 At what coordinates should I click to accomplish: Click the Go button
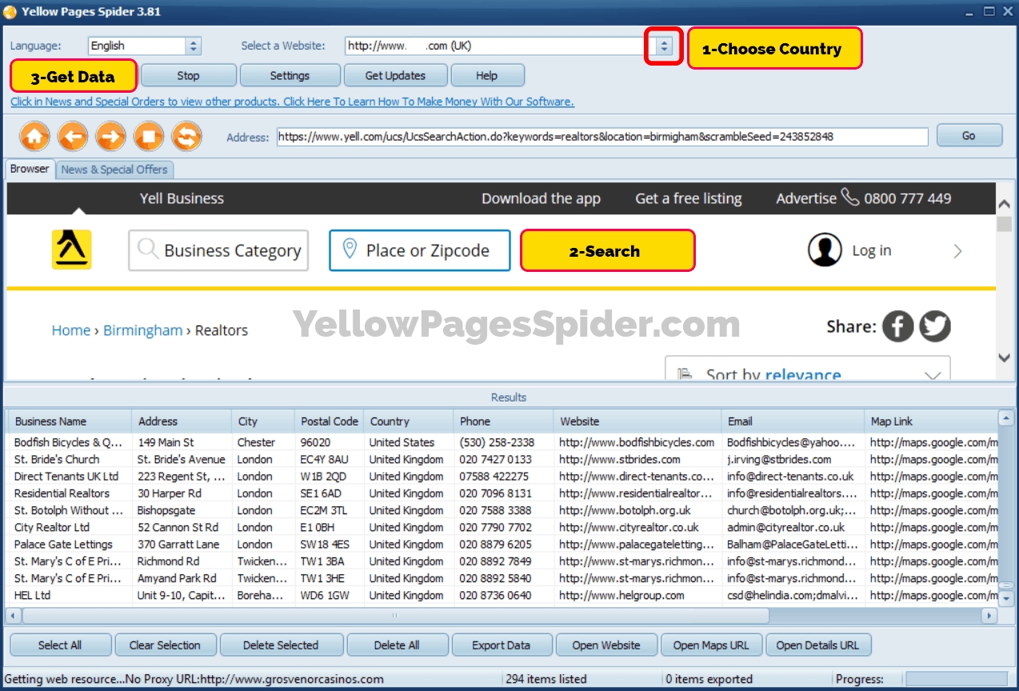[969, 136]
